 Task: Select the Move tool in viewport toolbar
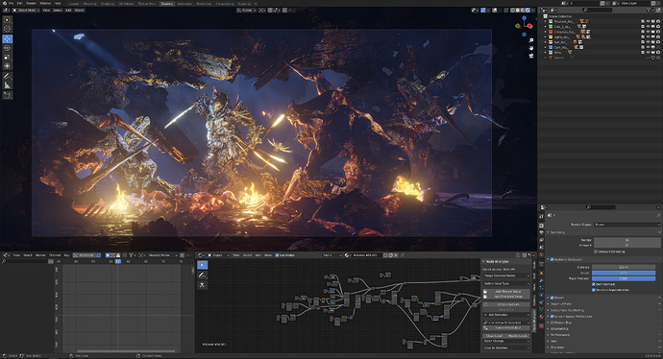[7, 38]
